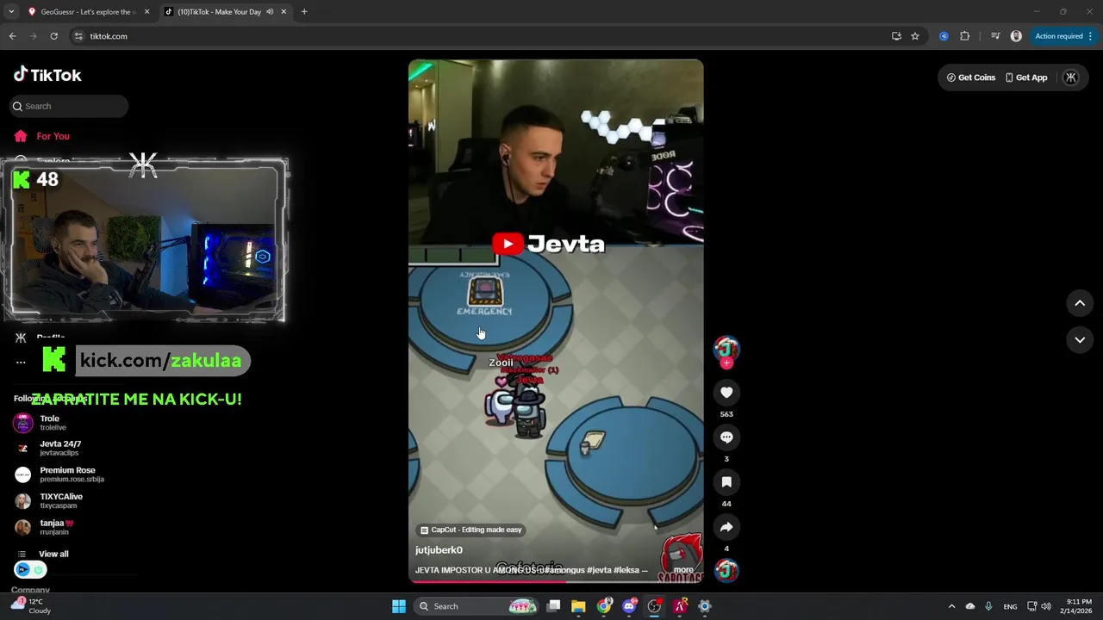Open OBS Studio from taskbar
Image resolution: width=1103 pixels, height=620 pixels.
(654, 606)
